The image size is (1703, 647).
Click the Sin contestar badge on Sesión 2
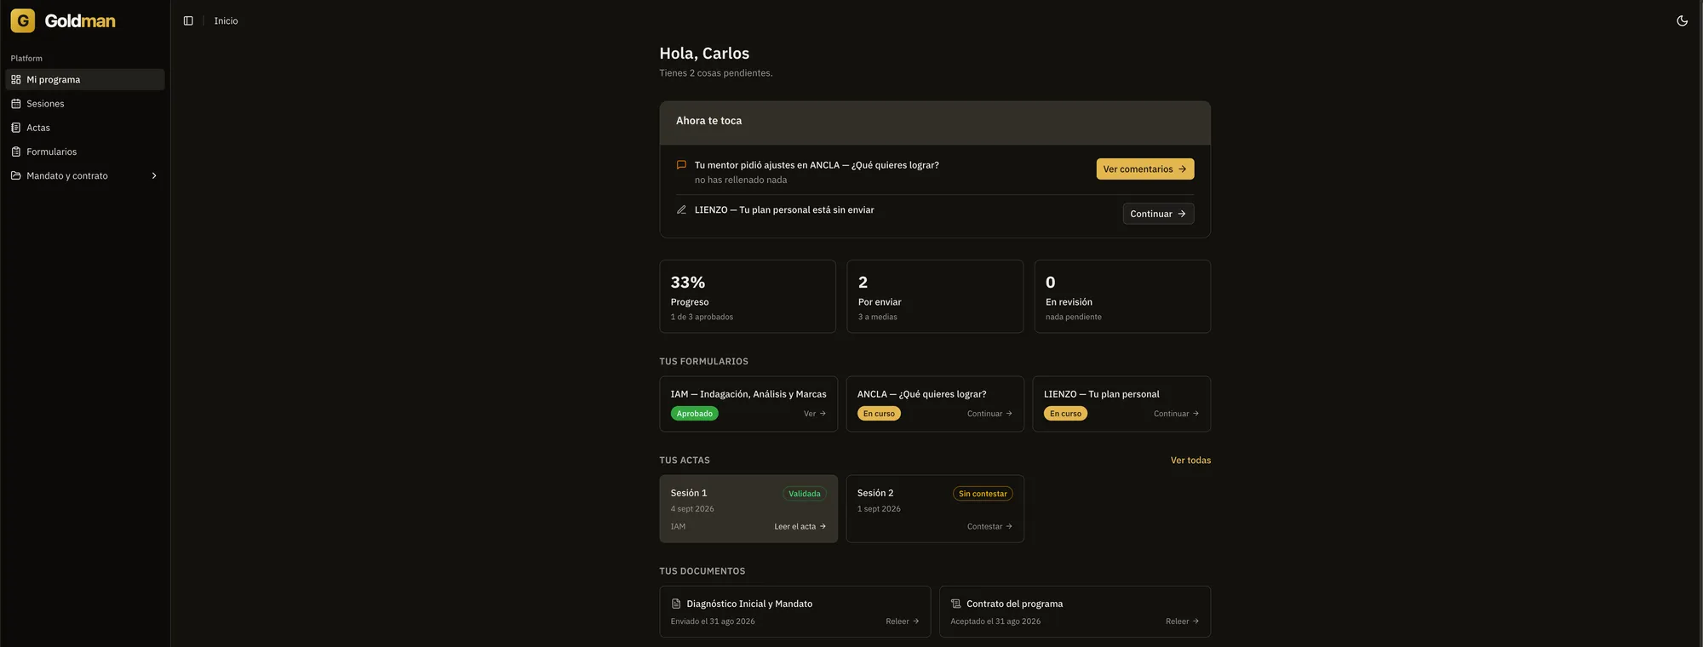[983, 494]
